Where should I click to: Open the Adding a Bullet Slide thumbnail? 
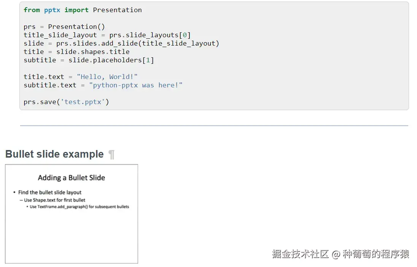click(72, 213)
